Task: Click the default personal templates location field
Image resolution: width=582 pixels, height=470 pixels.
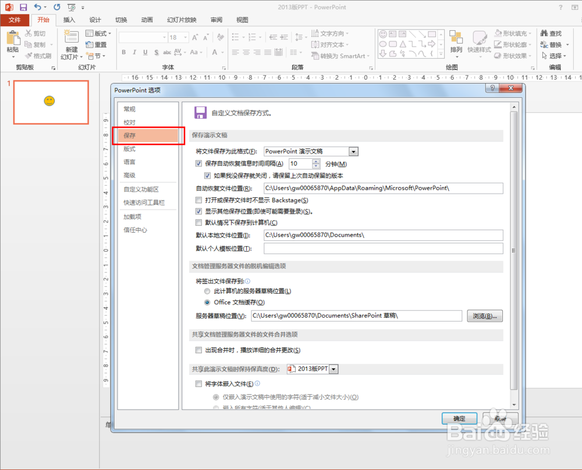Action: pos(384,248)
